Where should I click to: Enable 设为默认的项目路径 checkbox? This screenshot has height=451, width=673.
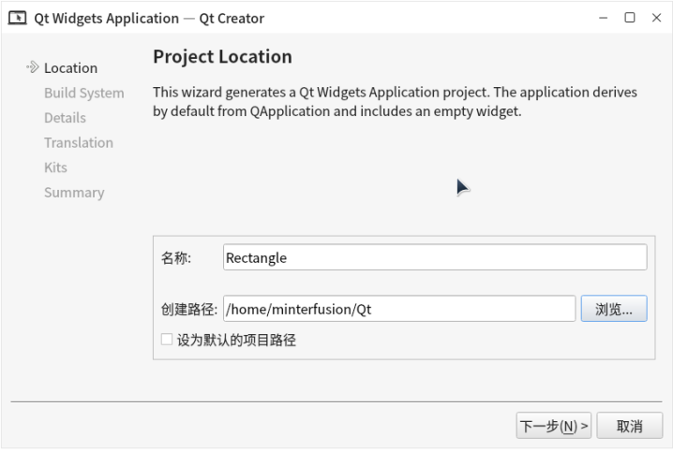point(167,340)
